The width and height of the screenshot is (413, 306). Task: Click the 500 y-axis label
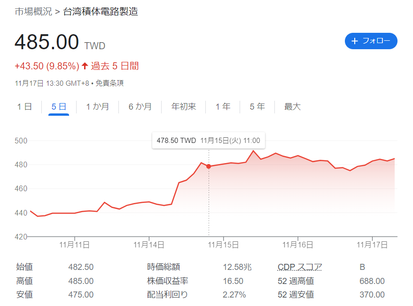(x=21, y=141)
